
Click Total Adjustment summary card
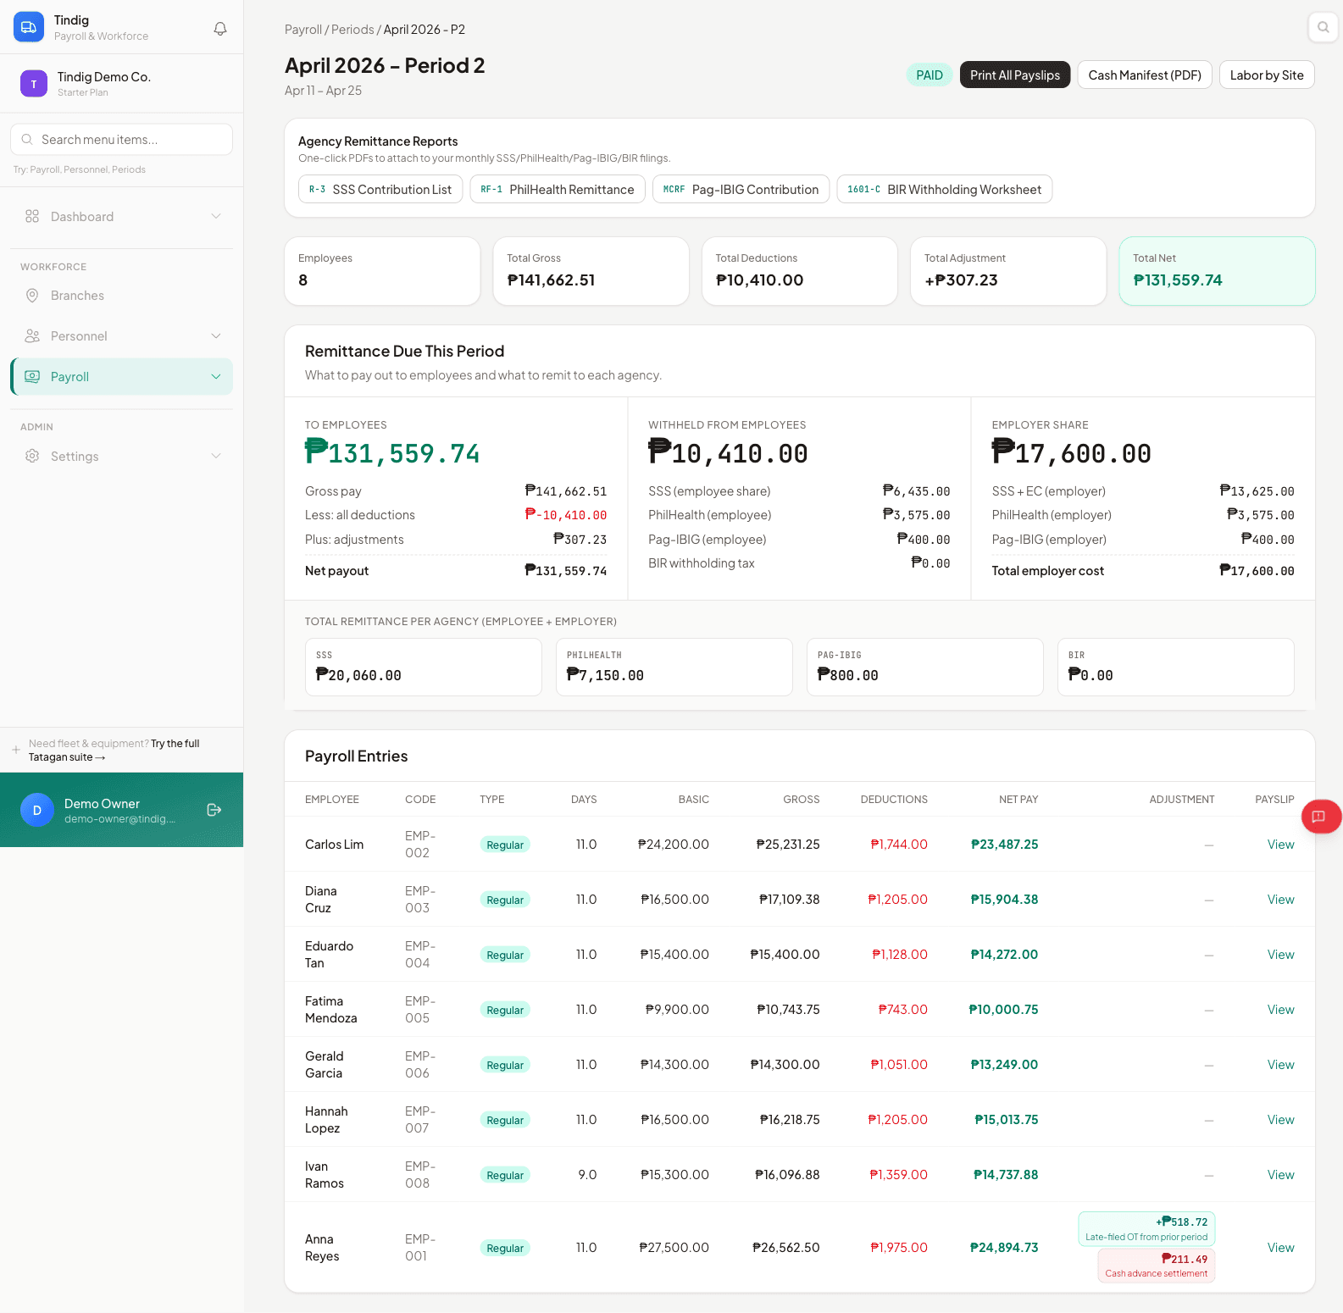[x=1008, y=271]
